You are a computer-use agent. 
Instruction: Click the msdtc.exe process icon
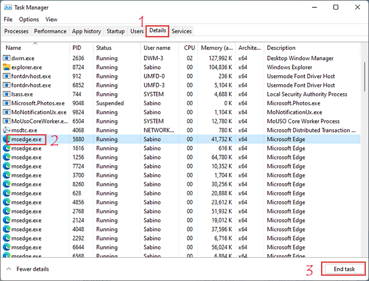coord(6,130)
